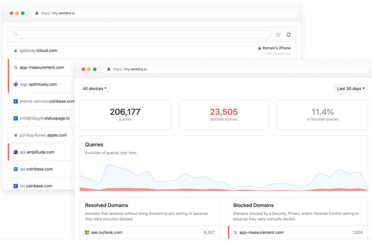
Task: Select the api.amplitude.com log entry
Action: tap(41, 152)
